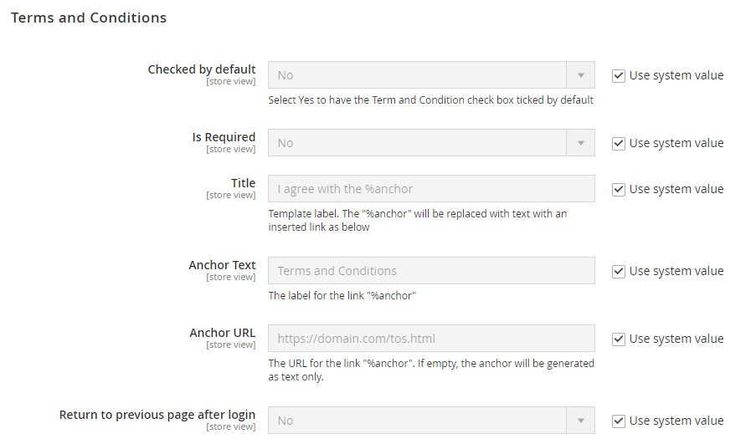Click Return to previous page dropdown arrow

[x=580, y=421]
